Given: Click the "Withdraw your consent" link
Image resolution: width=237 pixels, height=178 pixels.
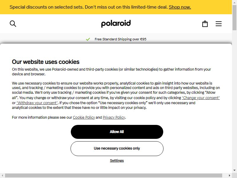Looking at the screenshot, I should 37,103.
